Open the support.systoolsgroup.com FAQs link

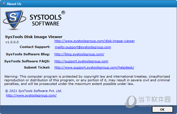pos(81,61)
